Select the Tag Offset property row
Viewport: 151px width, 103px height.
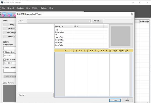click(81, 37)
